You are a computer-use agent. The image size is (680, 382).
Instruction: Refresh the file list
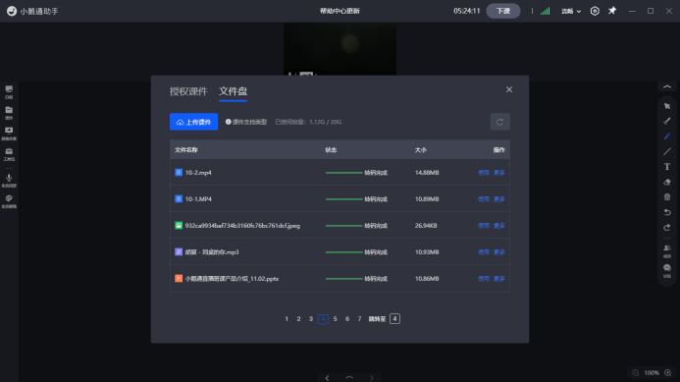500,122
